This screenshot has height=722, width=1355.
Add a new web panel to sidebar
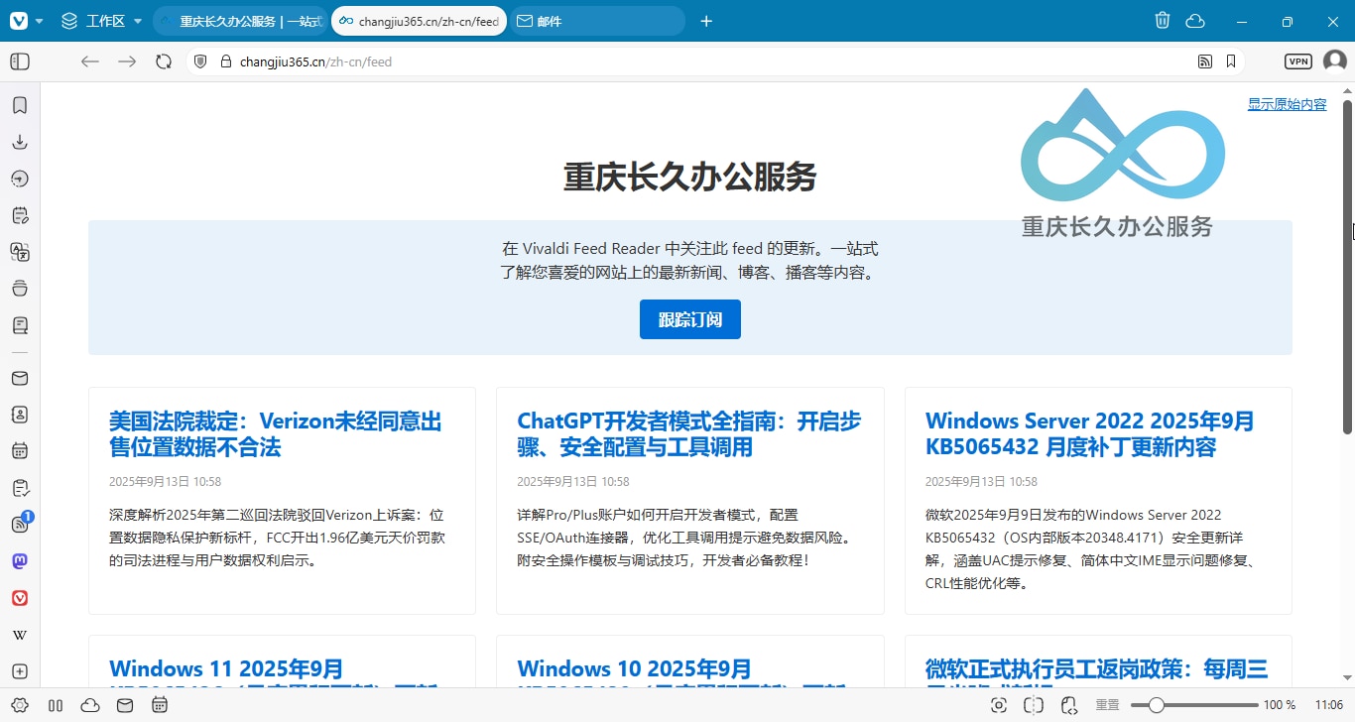(19, 671)
